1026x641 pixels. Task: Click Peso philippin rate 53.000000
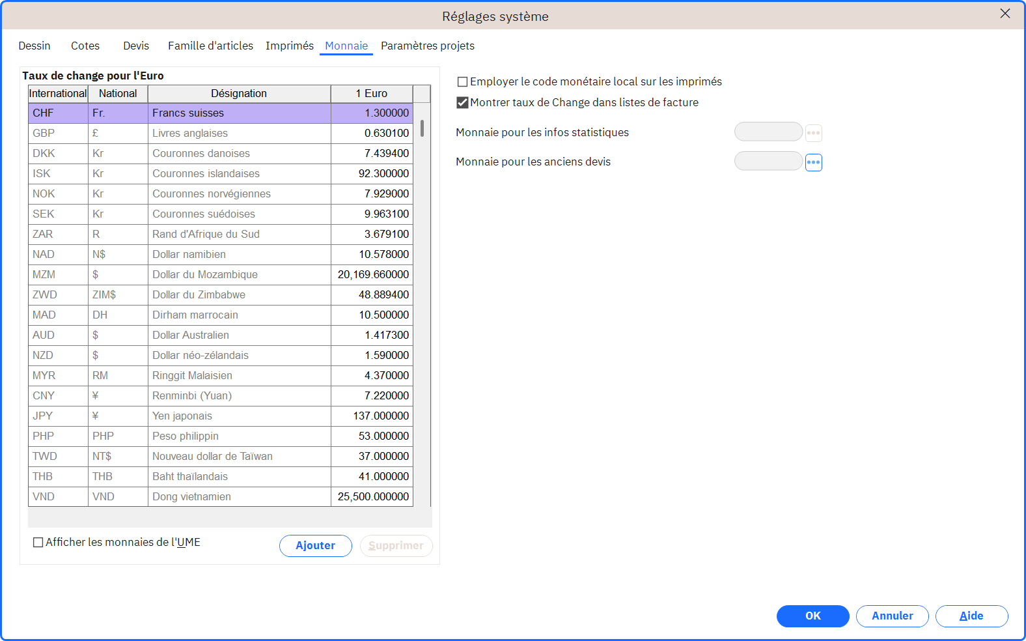[372, 436]
